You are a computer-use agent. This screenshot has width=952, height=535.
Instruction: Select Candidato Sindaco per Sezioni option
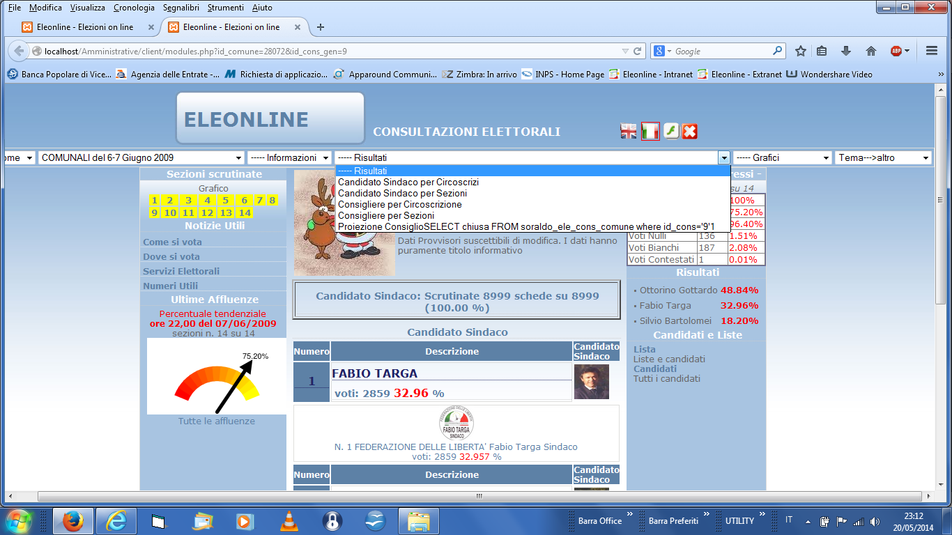(x=402, y=193)
